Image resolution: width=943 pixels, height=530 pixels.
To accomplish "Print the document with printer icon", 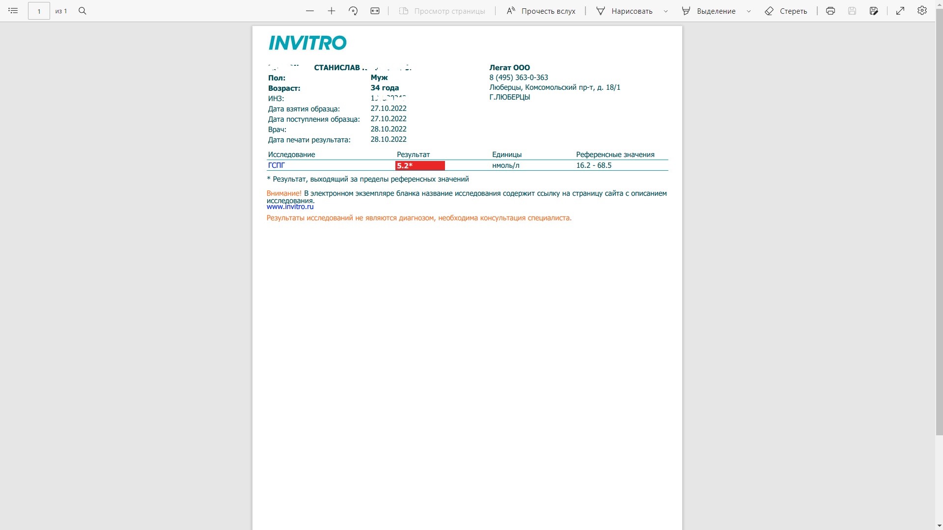I will click(x=831, y=11).
